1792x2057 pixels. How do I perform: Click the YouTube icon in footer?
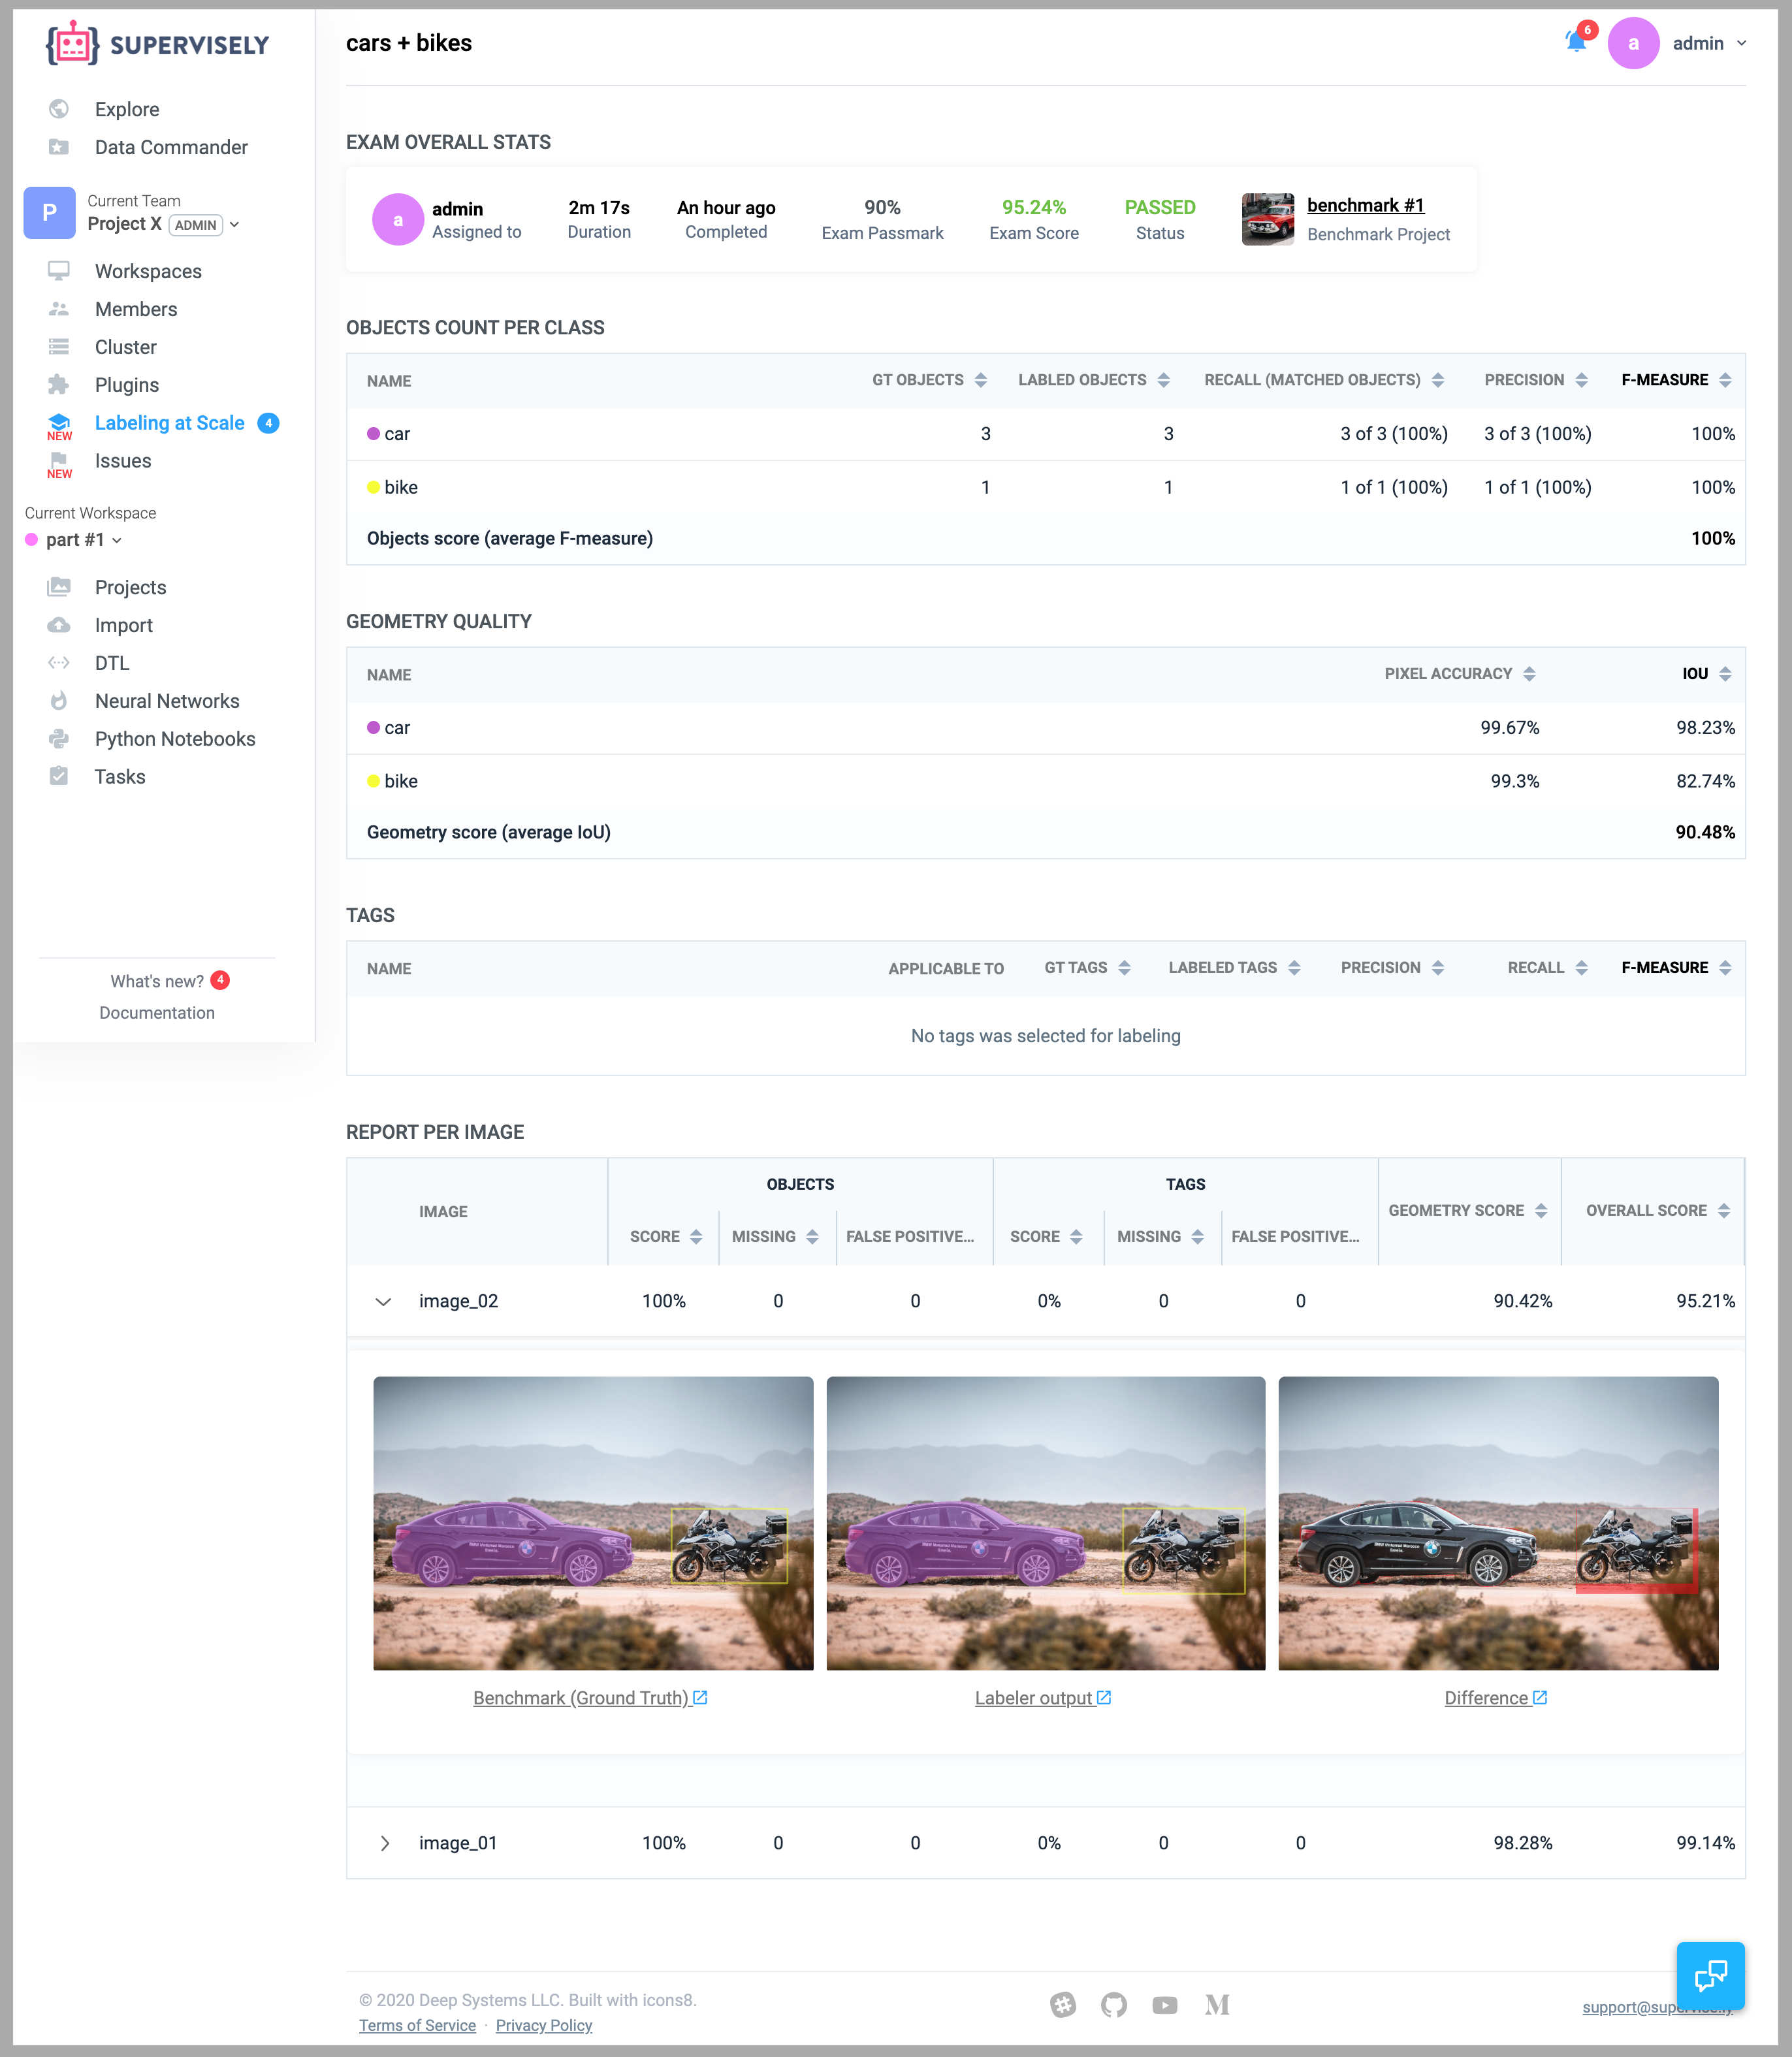point(1164,2005)
